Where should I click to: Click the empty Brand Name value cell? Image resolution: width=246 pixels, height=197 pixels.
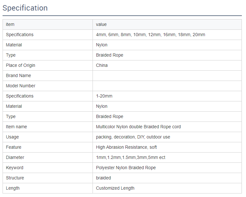pyautogui.click(x=167, y=75)
